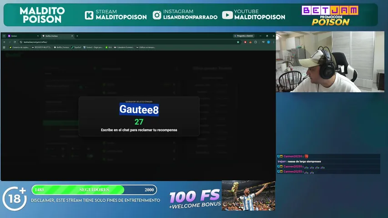Click the Escribe en el chat message
This screenshot has width=388, height=218.
coord(139,130)
